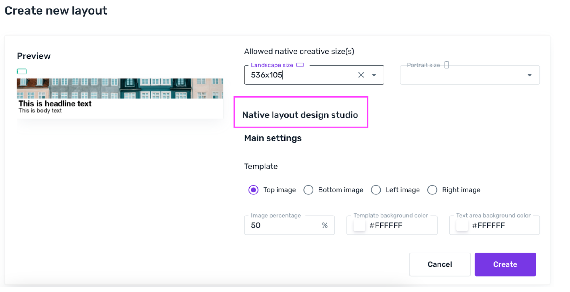
Task: Click the 'Template' section label
Action: pyautogui.click(x=261, y=166)
